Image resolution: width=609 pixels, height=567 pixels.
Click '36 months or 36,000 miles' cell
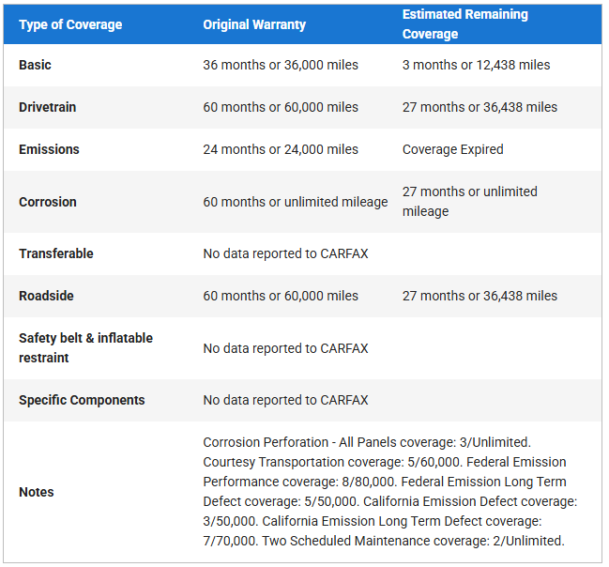pyautogui.click(x=281, y=65)
